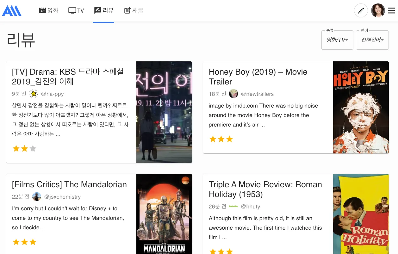Open The Mandalorian review title
Image resolution: width=398 pixels, height=254 pixels.
coord(69,184)
